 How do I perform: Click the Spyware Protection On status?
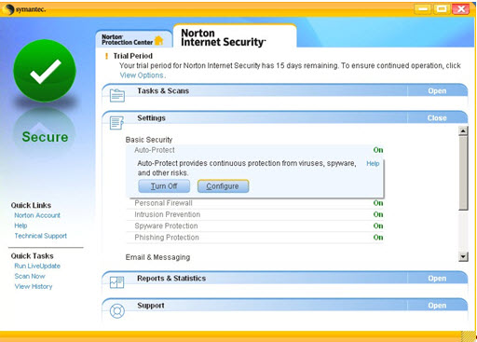point(378,226)
